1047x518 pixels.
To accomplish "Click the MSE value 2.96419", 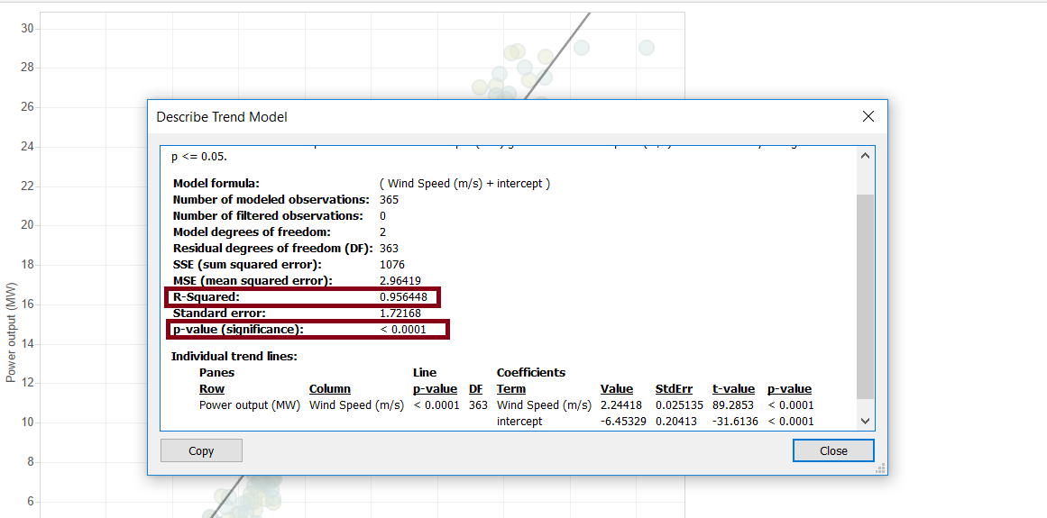I will 400,281.
